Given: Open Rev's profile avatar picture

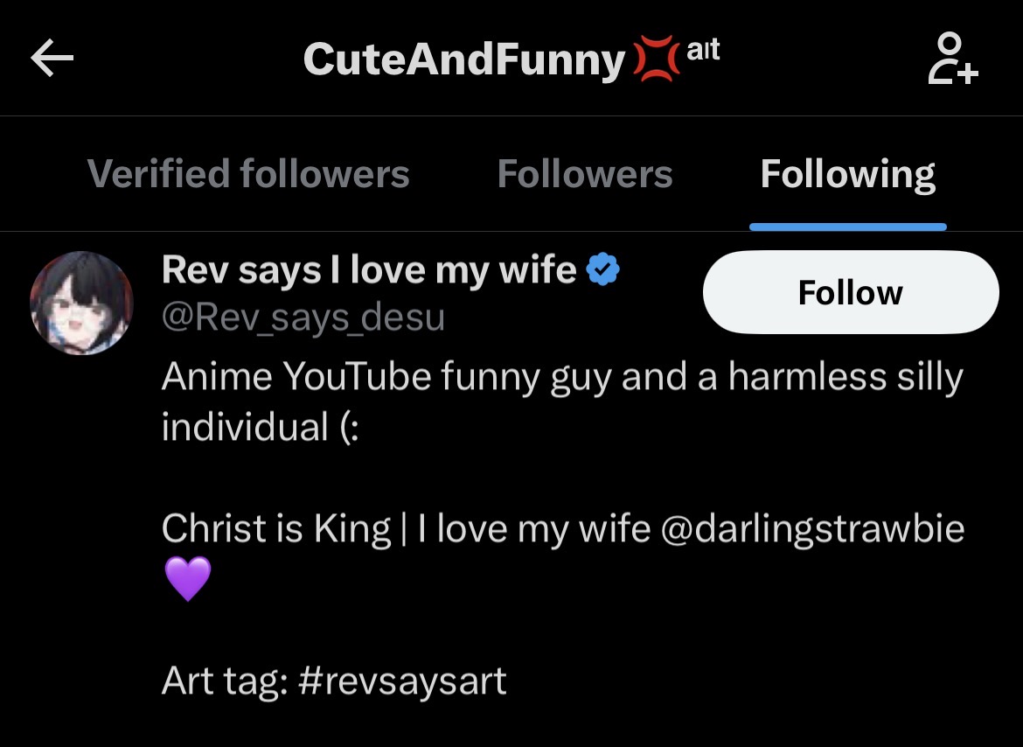Looking at the screenshot, I should coord(82,303).
